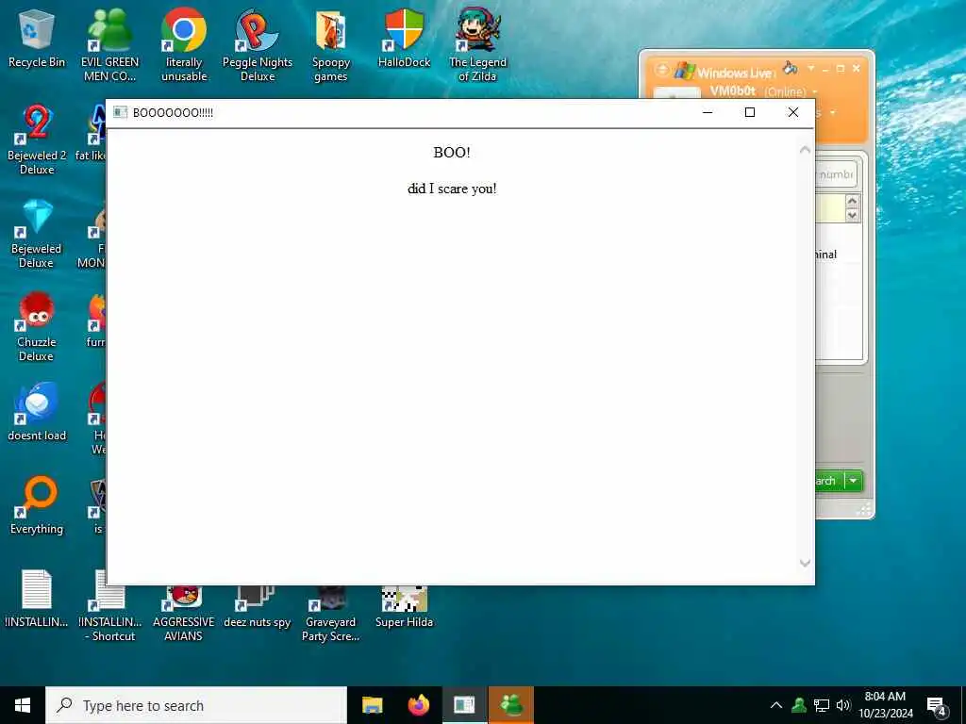Screen dimensions: 966x724
Task: Click the Messenger list scroll down arrow
Action: tap(852, 215)
